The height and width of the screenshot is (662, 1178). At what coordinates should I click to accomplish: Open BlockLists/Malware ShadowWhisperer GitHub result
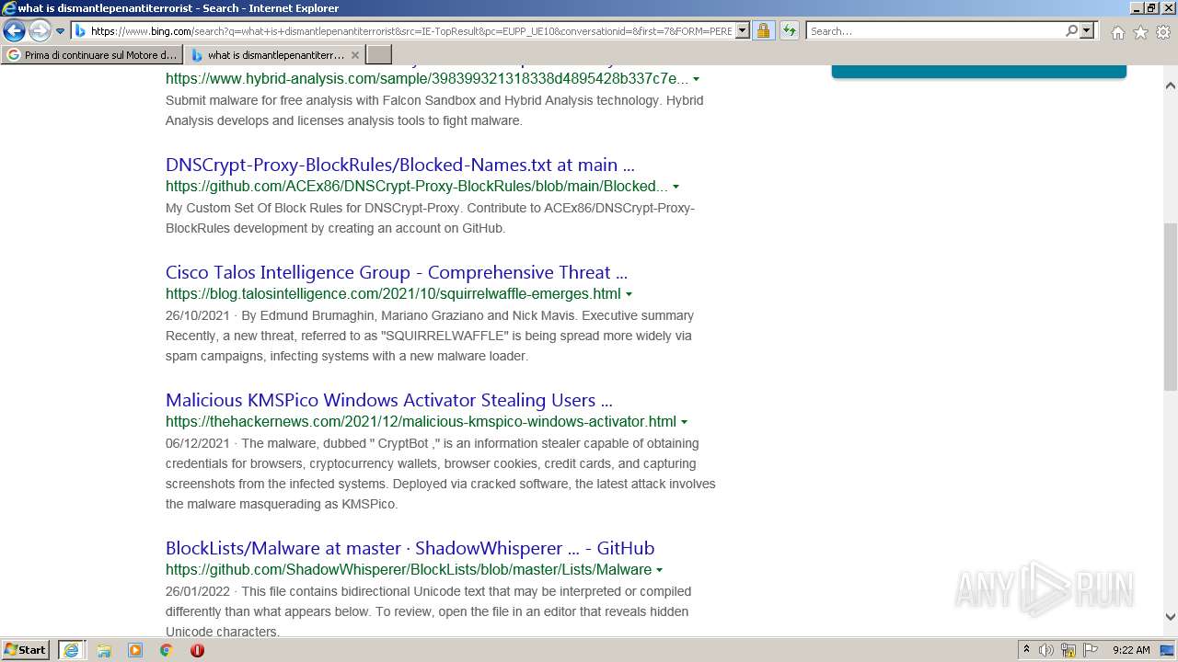click(x=410, y=548)
